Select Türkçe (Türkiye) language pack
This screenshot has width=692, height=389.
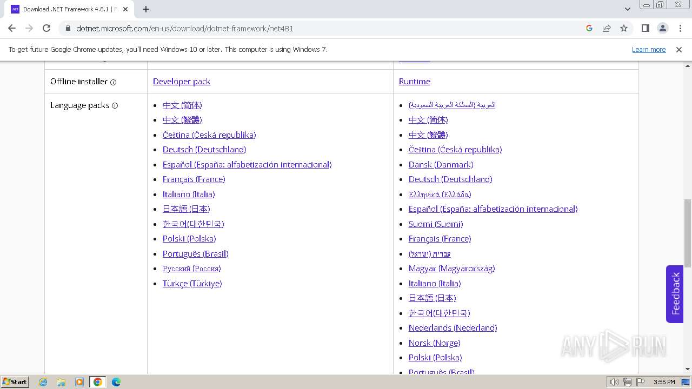[192, 283]
